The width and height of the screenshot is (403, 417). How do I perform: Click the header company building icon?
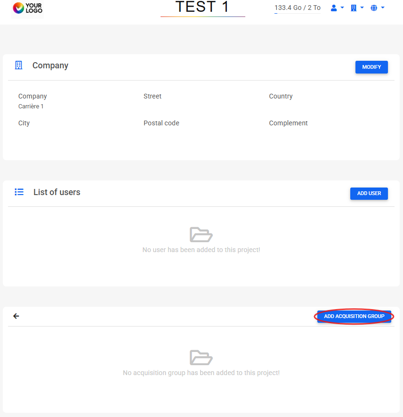354,8
